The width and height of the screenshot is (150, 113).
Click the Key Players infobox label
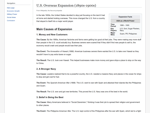(x=114, y=30)
